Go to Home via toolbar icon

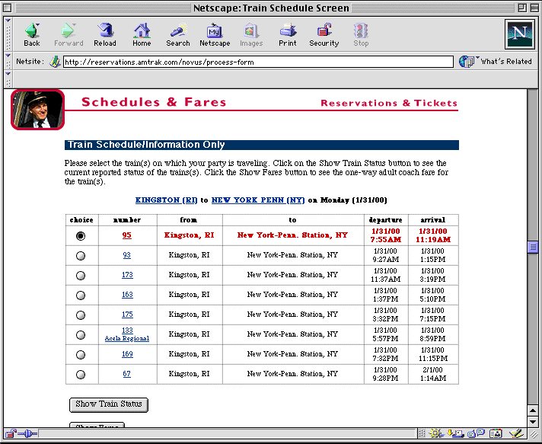(x=142, y=34)
